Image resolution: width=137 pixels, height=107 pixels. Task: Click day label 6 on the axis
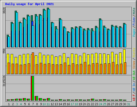pos(29,104)
